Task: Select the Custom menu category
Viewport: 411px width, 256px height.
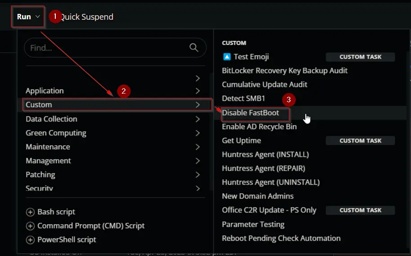Action: (117, 104)
